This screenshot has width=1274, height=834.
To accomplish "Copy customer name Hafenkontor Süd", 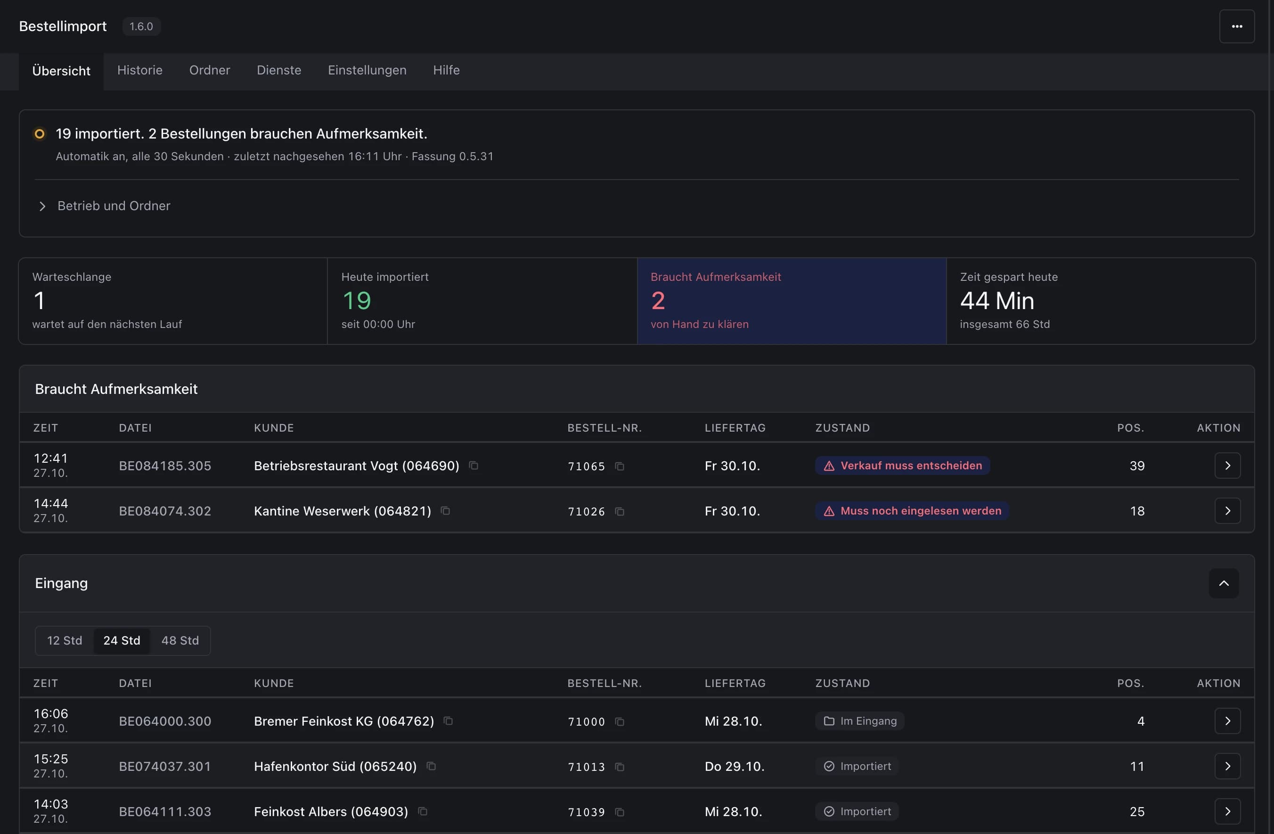I will click(x=431, y=766).
